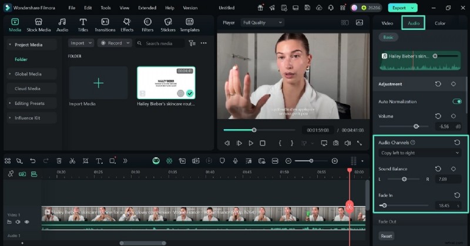This screenshot has width=470, height=246.
Task: Open the Record dropdown
Action: [115, 43]
